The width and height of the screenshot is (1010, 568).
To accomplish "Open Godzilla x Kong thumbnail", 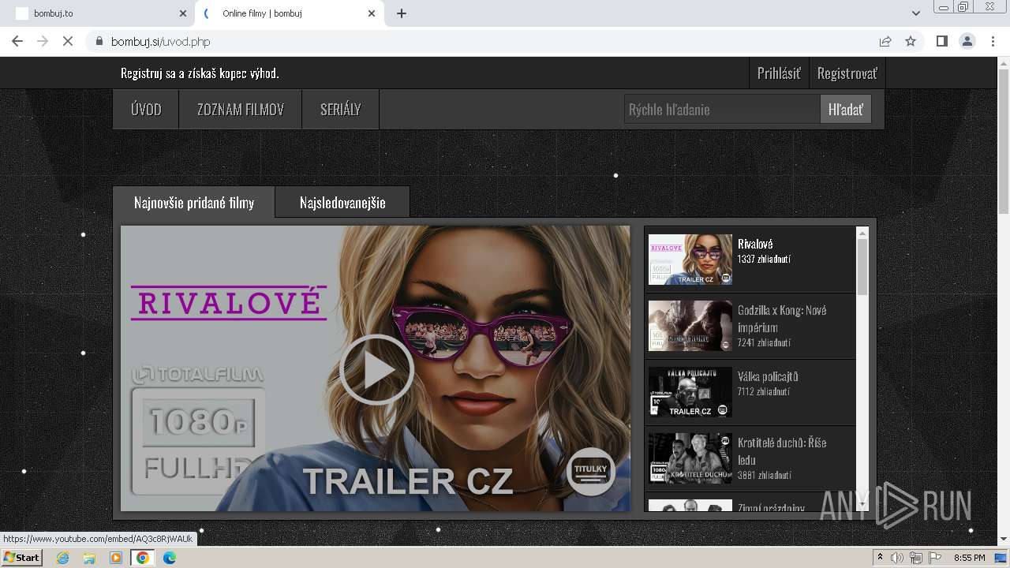I will 690,326.
